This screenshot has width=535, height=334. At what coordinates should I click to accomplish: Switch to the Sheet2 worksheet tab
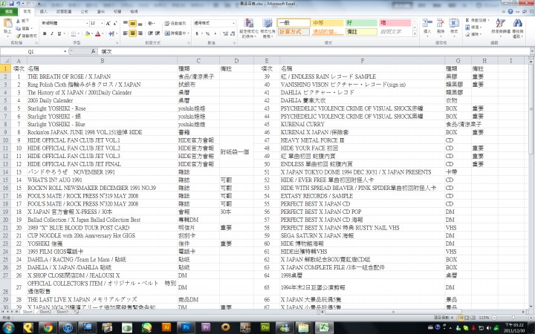45,312
